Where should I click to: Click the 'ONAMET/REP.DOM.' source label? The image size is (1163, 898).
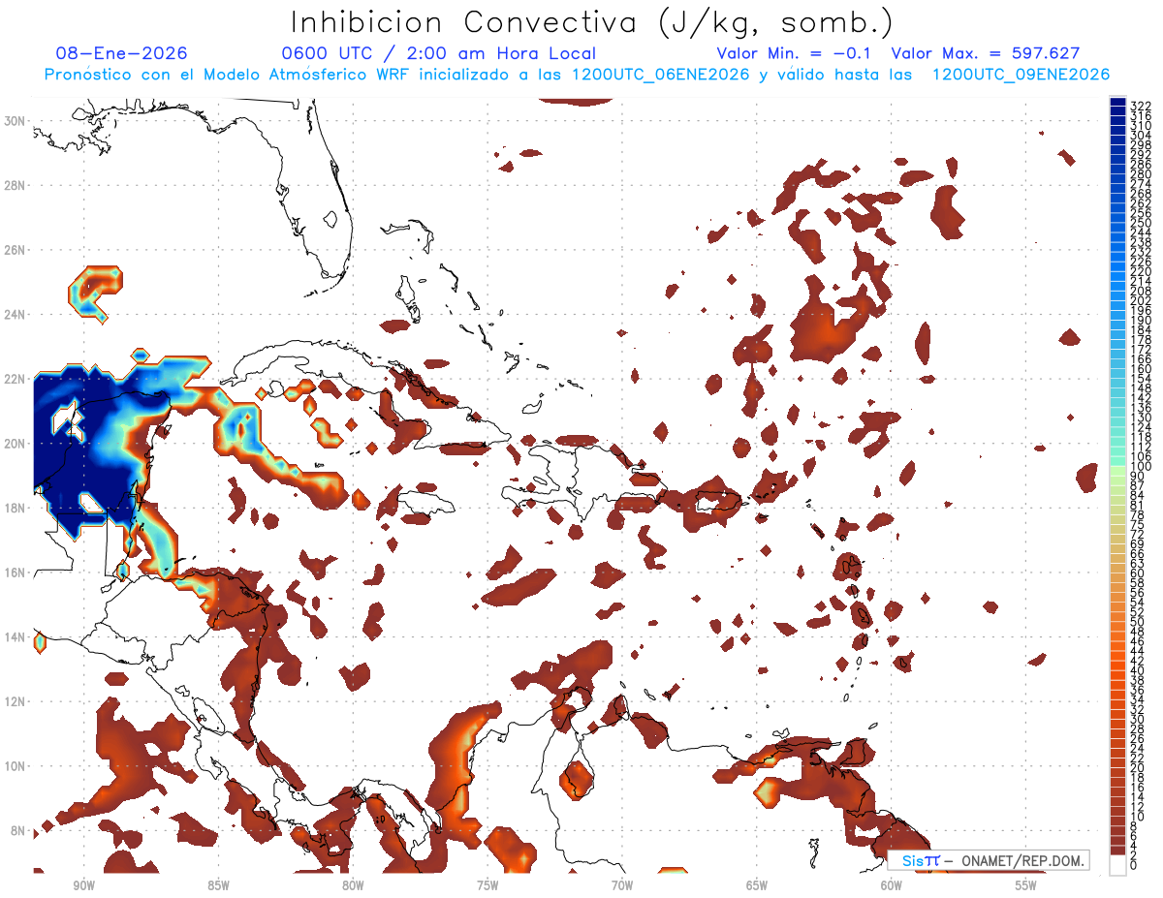pyautogui.click(x=1022, y=860)
